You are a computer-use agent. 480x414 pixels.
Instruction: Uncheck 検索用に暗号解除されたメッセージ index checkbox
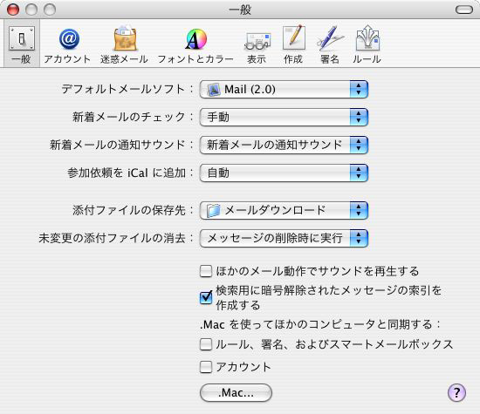coord(206,297)
